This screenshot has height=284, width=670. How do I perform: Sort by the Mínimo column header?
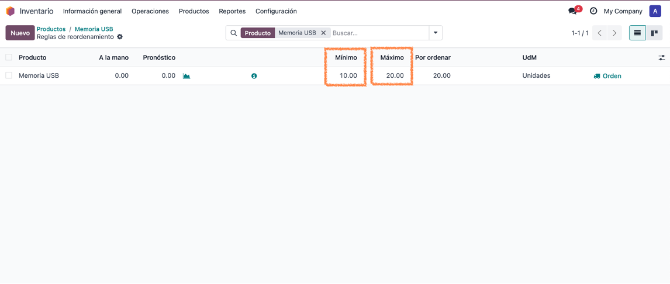(x=346, y=58)
